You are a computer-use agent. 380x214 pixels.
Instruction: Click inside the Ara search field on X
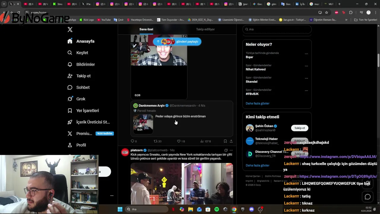[277, 29]
